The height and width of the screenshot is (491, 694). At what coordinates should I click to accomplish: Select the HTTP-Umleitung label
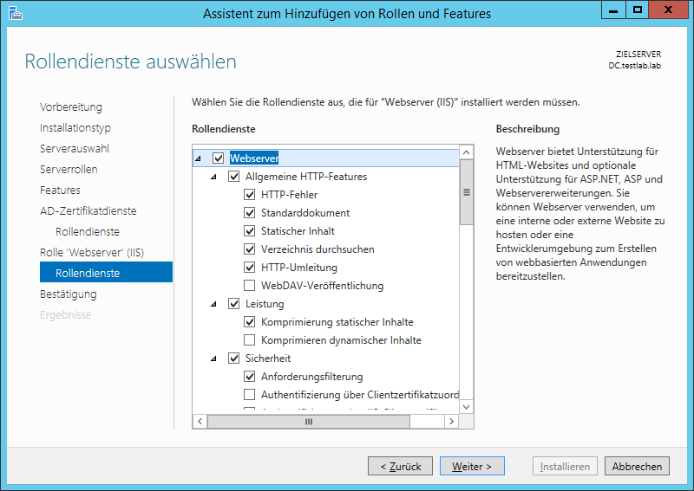point(299,268)
